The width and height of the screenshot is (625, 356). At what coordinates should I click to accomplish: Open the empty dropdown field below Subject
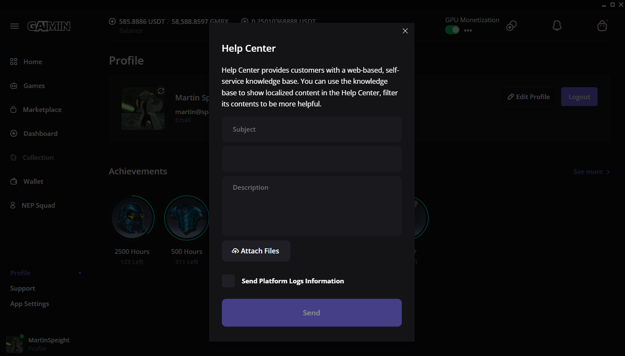311,159
